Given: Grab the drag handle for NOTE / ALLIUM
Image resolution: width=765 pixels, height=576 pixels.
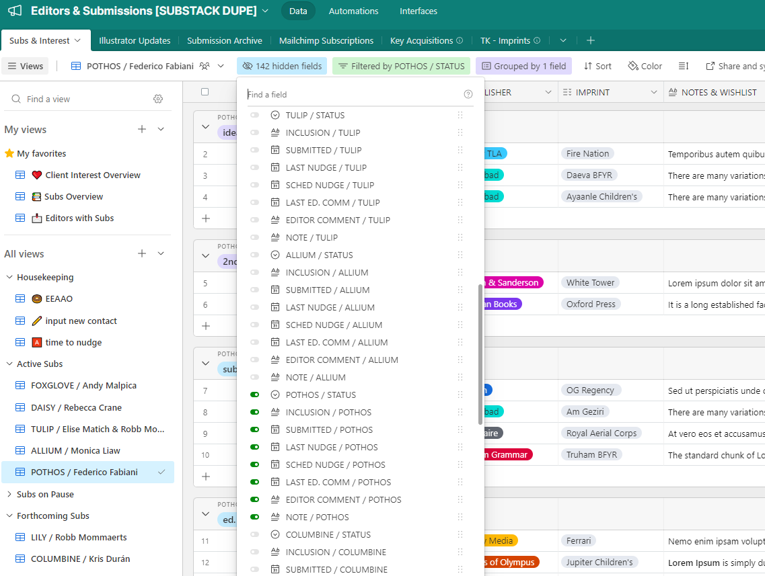Looking at the screenshot, I should (x=460, y=377).
